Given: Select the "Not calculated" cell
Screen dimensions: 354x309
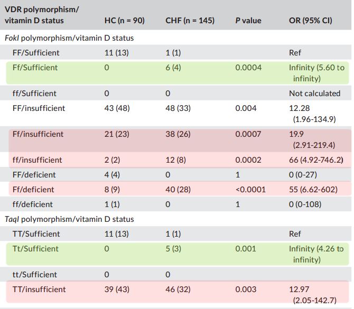Looking at the screenshot, I should pos(314,93).
